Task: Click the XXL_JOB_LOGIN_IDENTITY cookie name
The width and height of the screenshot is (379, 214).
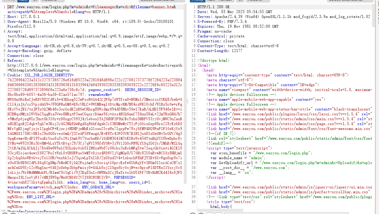Action: point(48,75)
